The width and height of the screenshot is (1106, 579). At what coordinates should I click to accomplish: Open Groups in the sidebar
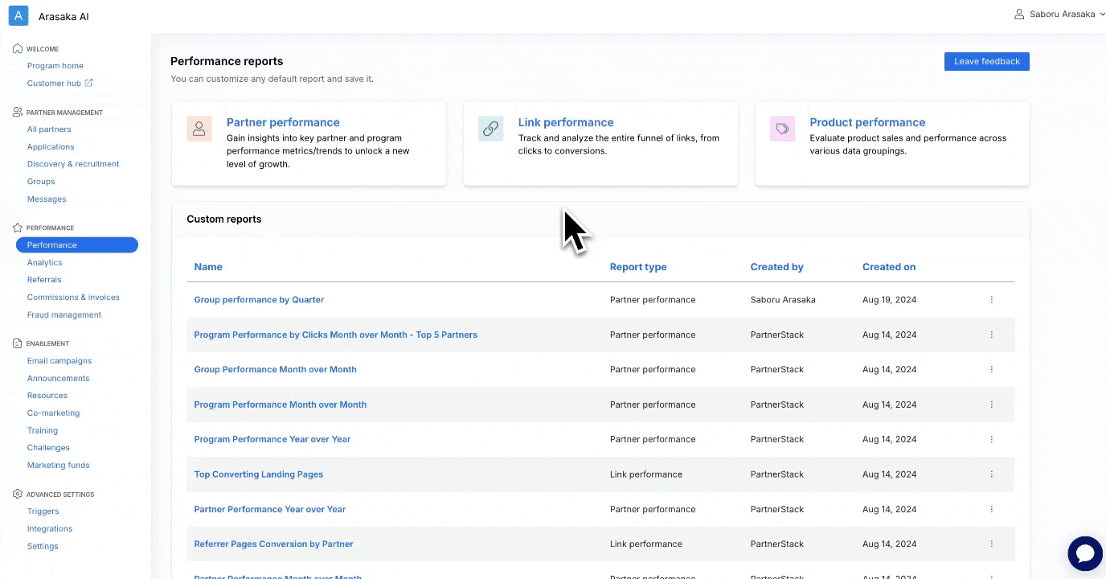pyautogui.click(x=41, y=182)
